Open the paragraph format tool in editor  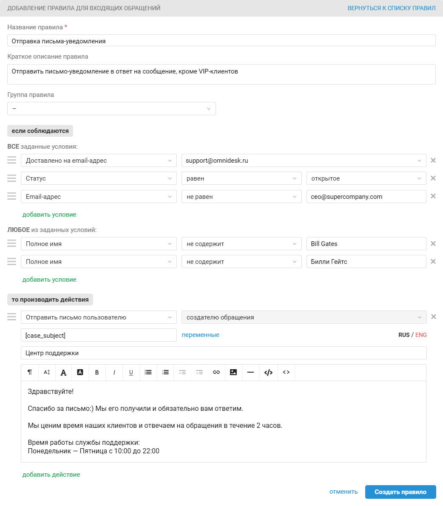[x=30, y=373]
